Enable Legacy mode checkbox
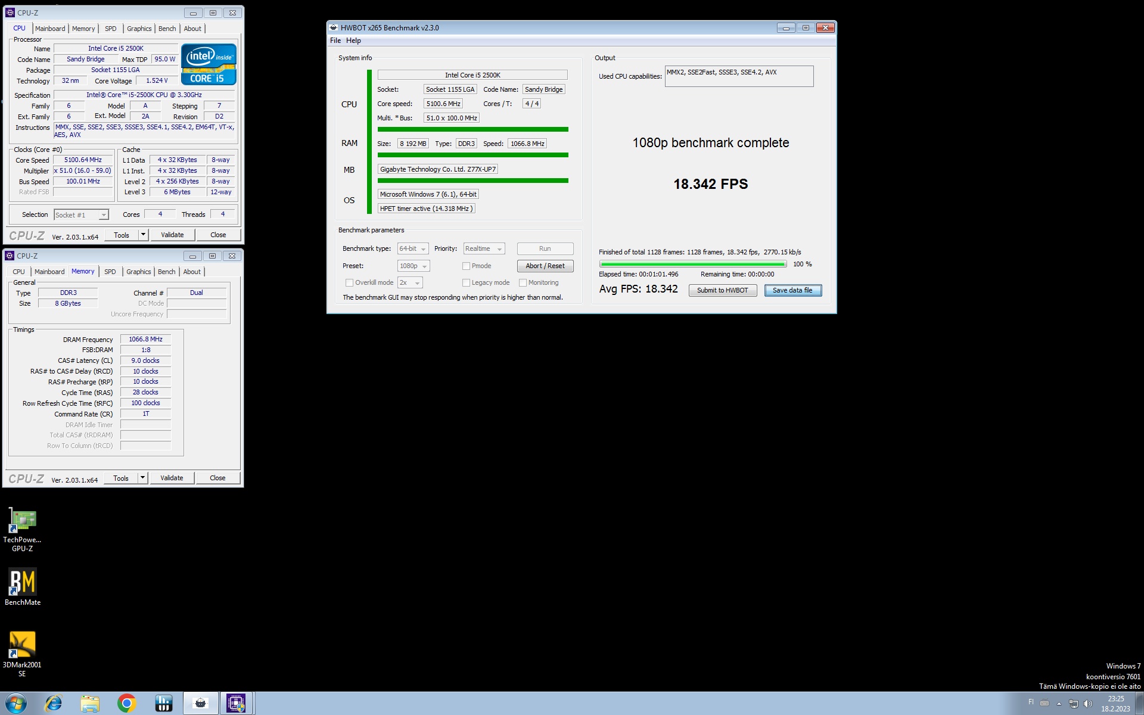 [x=467, y=282]
